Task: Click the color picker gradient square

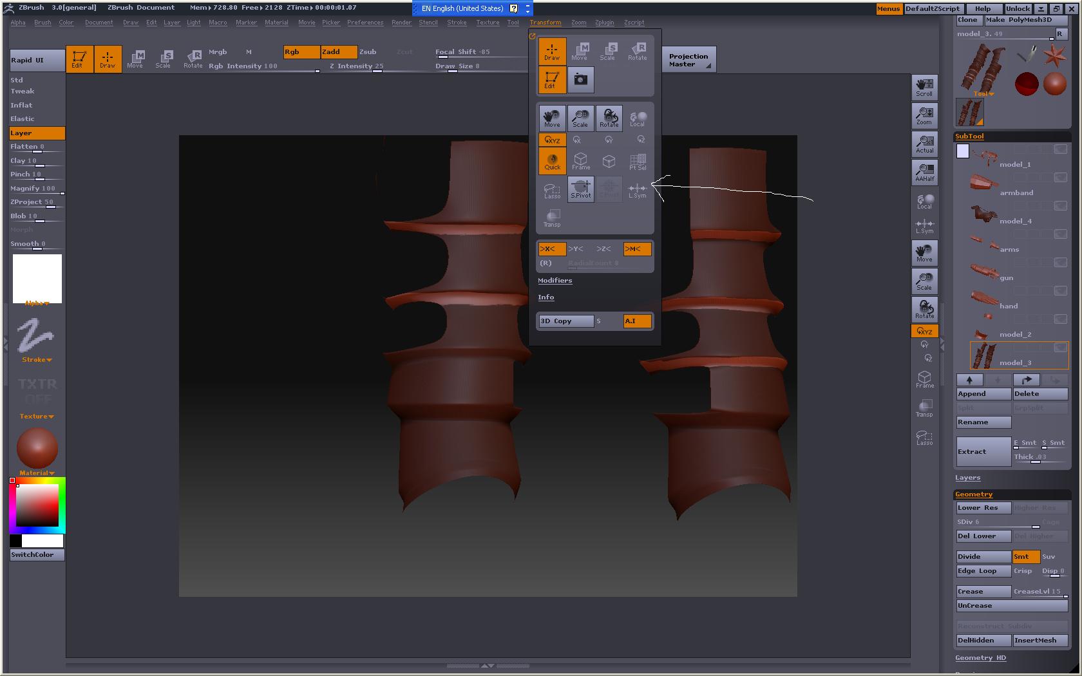Action: point(37,505)
